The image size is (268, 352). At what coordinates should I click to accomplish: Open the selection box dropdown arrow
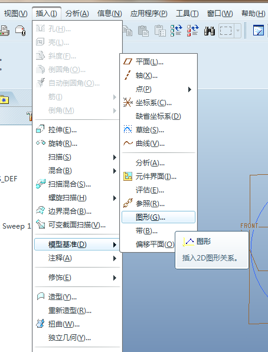[237, 31]
